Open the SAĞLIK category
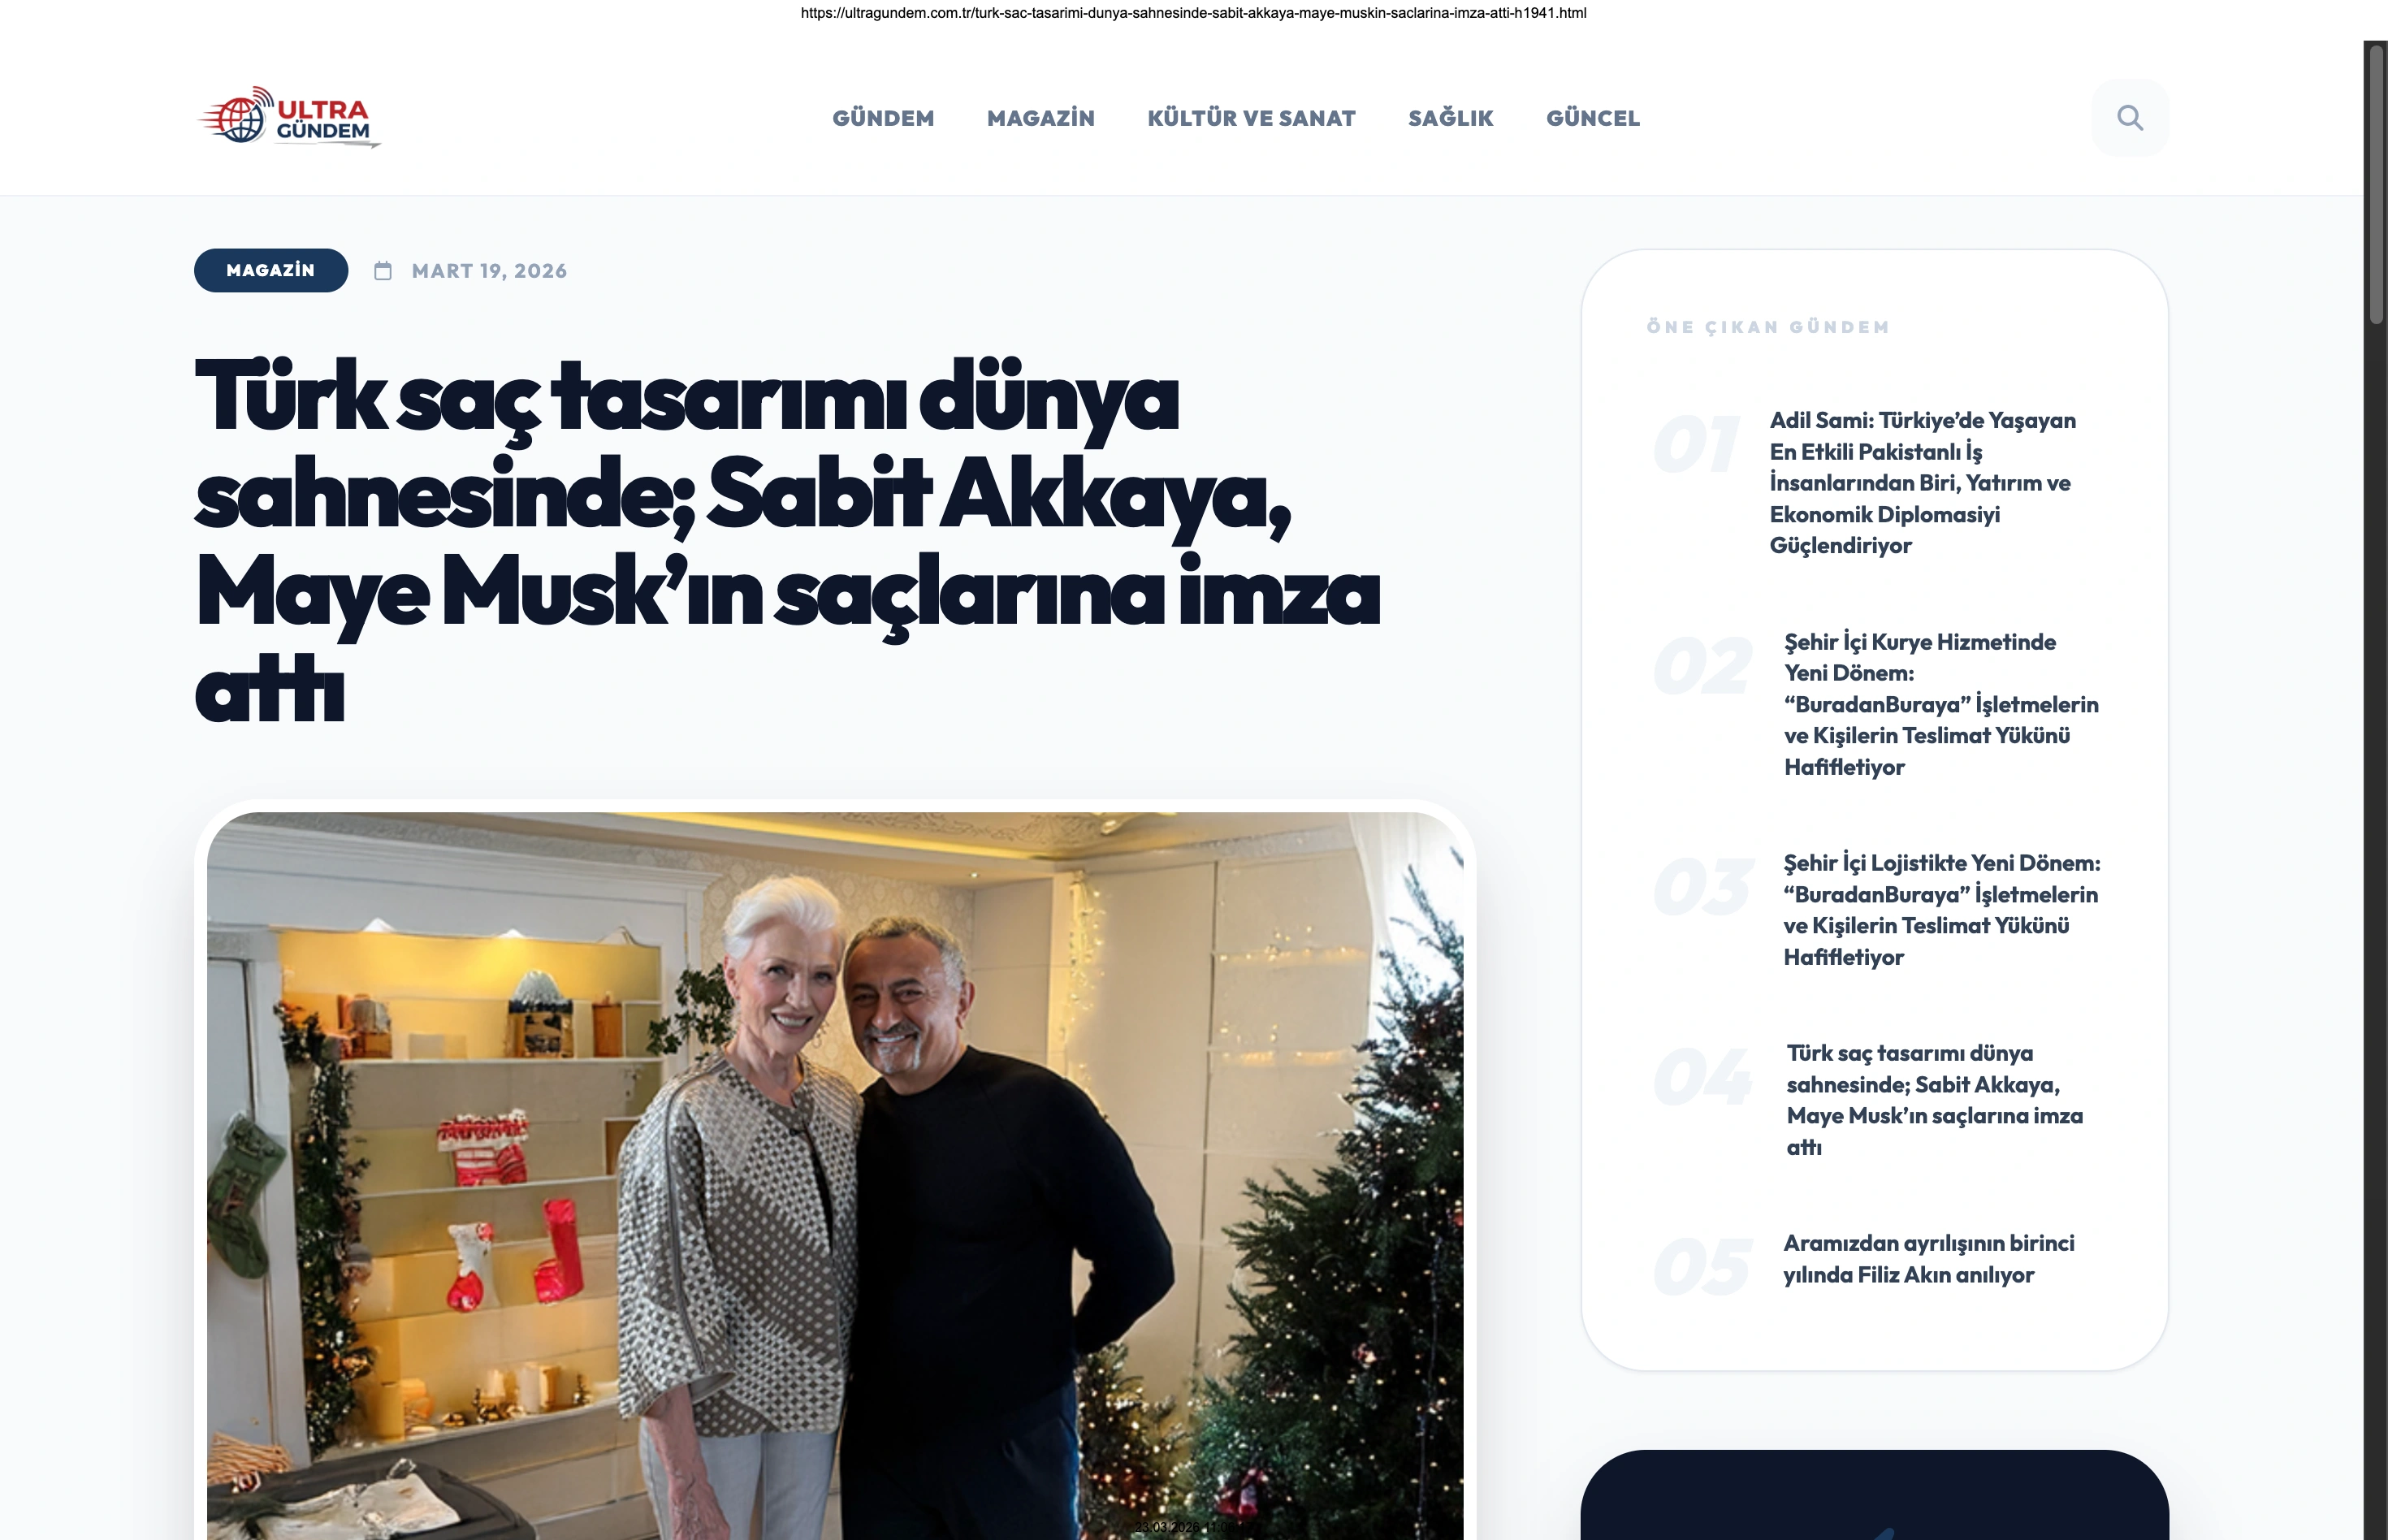The image size is (2388, 1540). tap(1451, 118)
